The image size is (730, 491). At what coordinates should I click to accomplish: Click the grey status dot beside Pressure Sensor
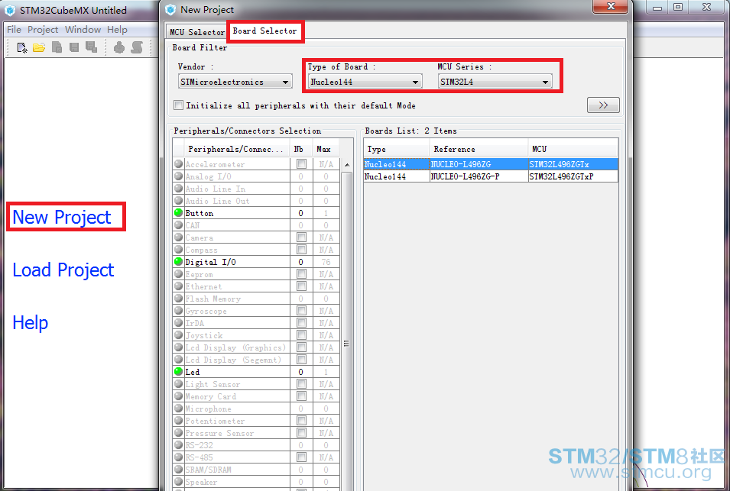click(x=178, y=432)
